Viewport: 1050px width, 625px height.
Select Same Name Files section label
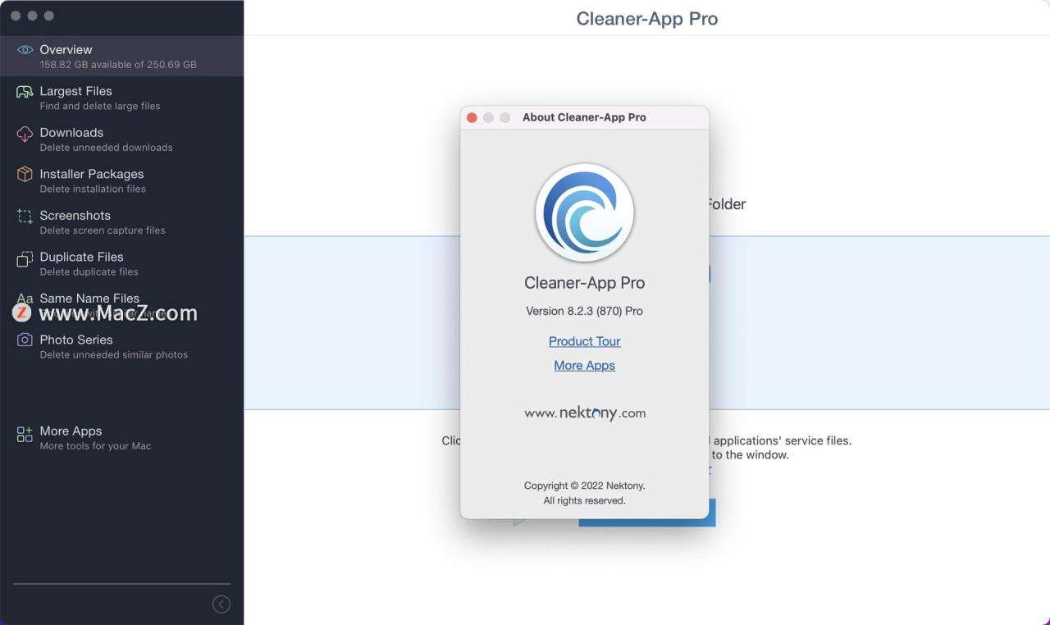coord(89,299)
